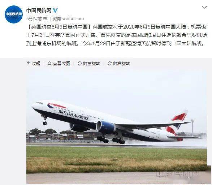Select 向右旋转 to rotate image right
Image resolution: width=212 pixels, height=185 pixels.
[122, 64]
